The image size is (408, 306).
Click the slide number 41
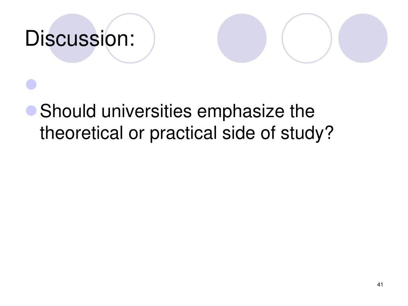point(380,284)
